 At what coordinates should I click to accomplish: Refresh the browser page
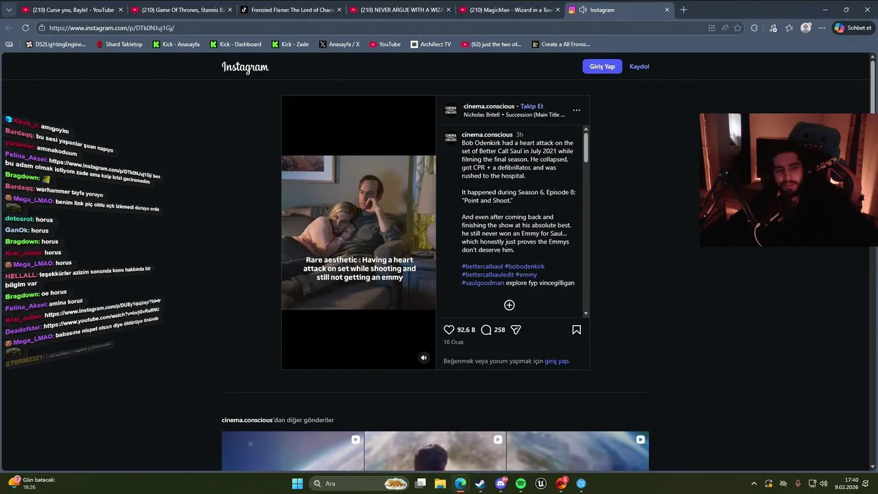[x=25, y=28]
